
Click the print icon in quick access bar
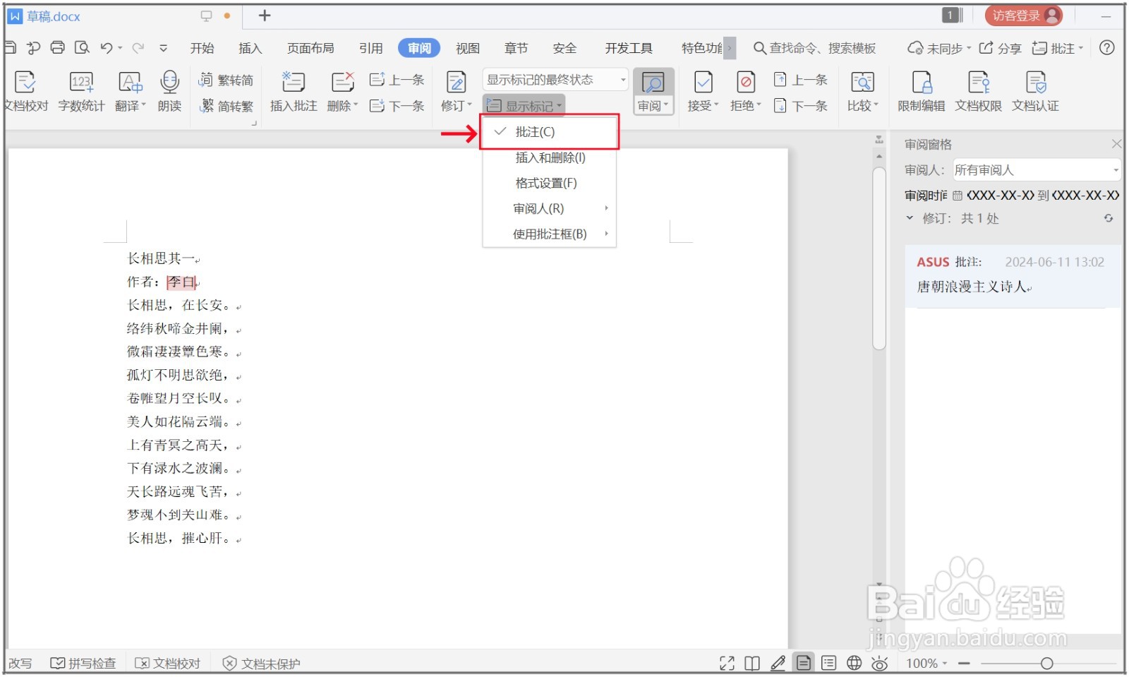[x=58, y=47]
